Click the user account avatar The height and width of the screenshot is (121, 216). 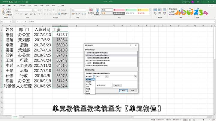coord(192,2)
